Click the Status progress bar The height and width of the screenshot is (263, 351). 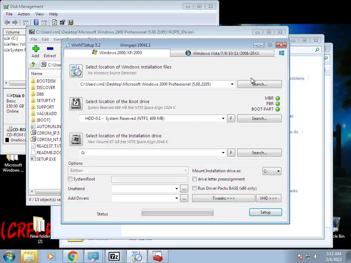178,212
